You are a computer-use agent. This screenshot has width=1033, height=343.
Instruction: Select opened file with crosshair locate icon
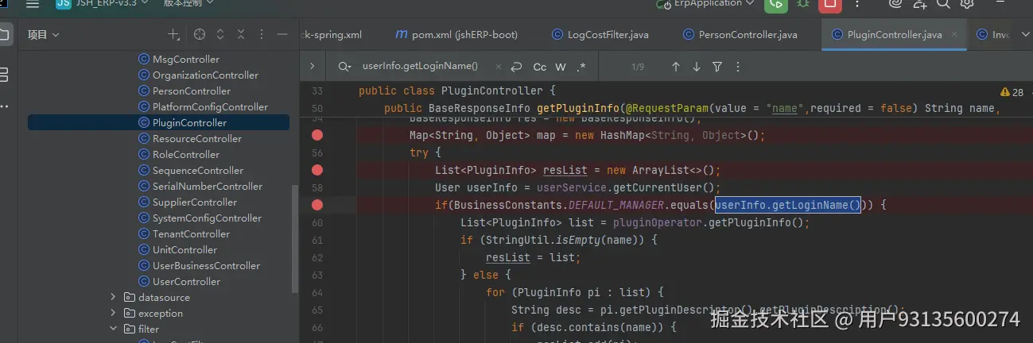click(x=200, y=34)
